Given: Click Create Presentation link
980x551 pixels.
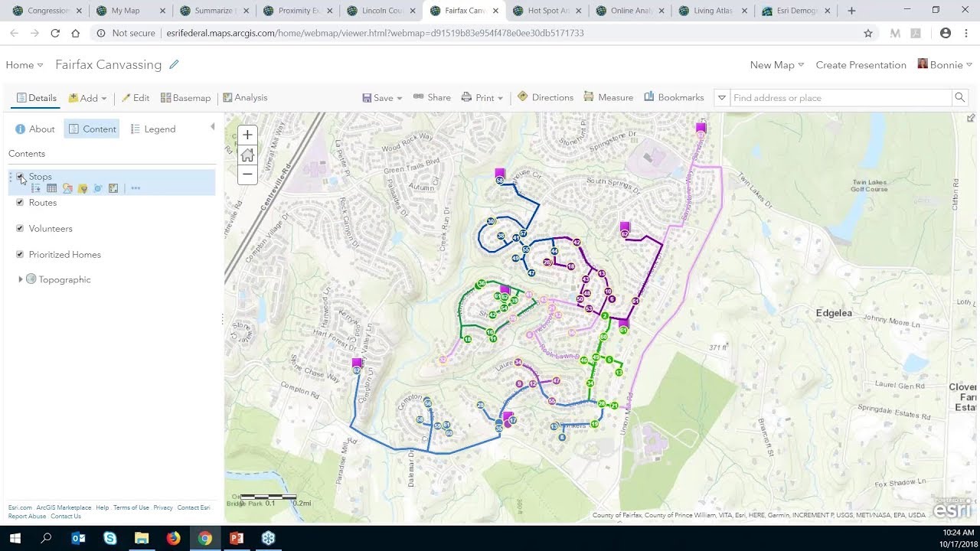Looking at the screenshot, I should (x=861, y=65).
